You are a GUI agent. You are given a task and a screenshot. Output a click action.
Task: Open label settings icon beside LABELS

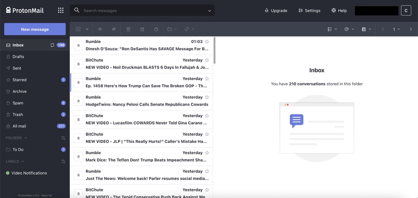coord(63,161)
